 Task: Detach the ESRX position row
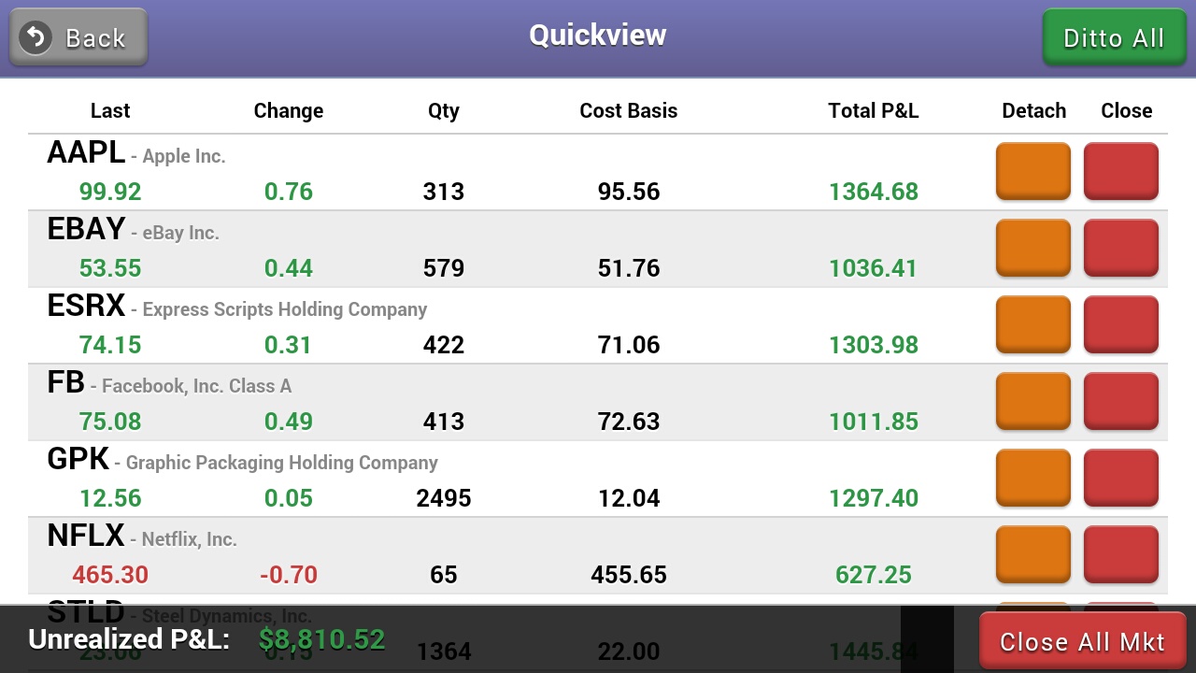[x=1032, y=324]
